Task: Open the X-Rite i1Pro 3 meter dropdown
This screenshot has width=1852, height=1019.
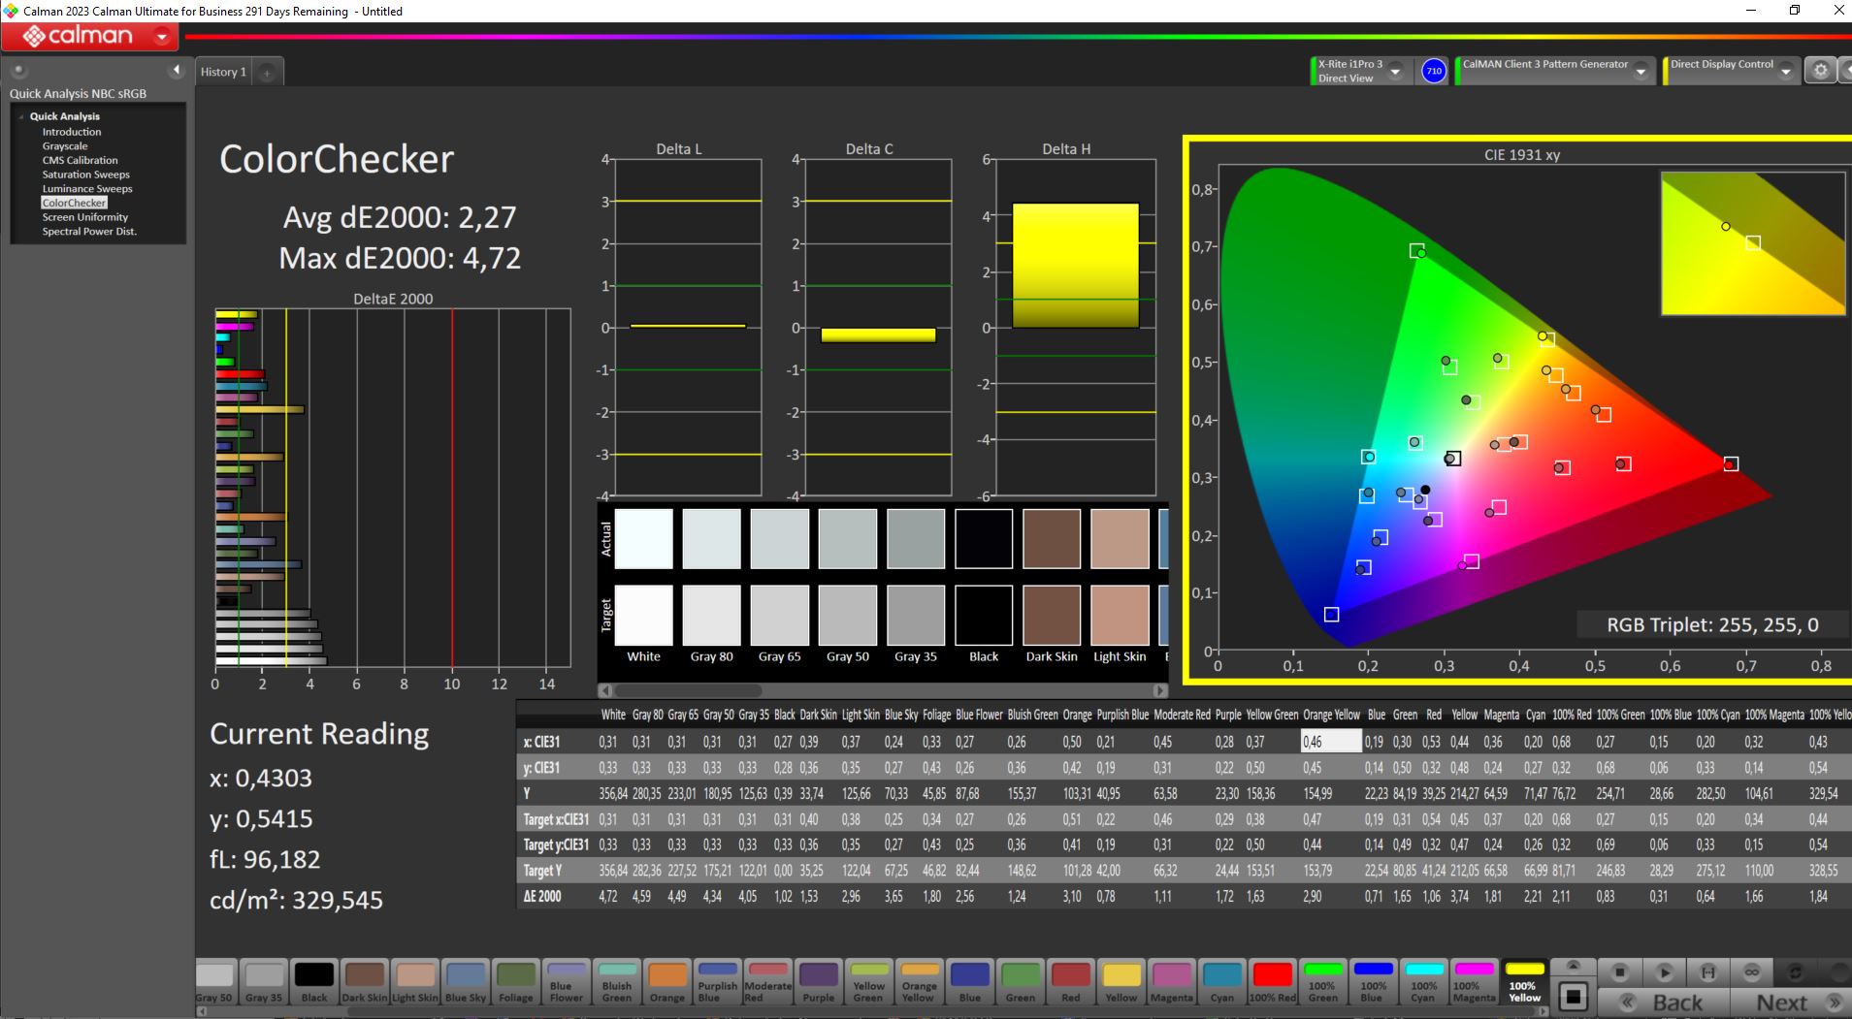Action: tap(1395, 72)
